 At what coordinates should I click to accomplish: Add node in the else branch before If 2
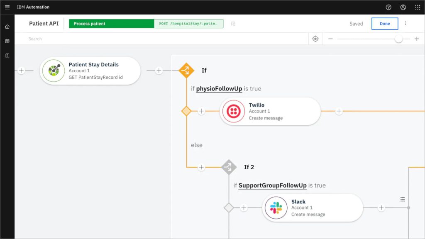(201, 167)
